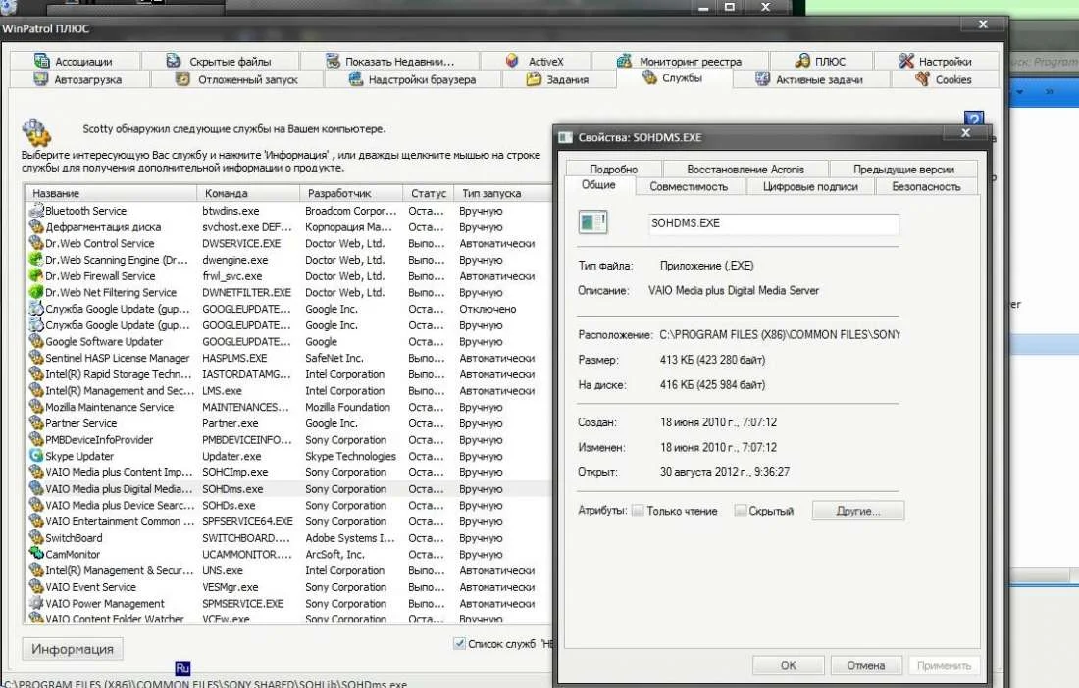Click Dr.Web Firewall Service icon

(x=36, y=276)
